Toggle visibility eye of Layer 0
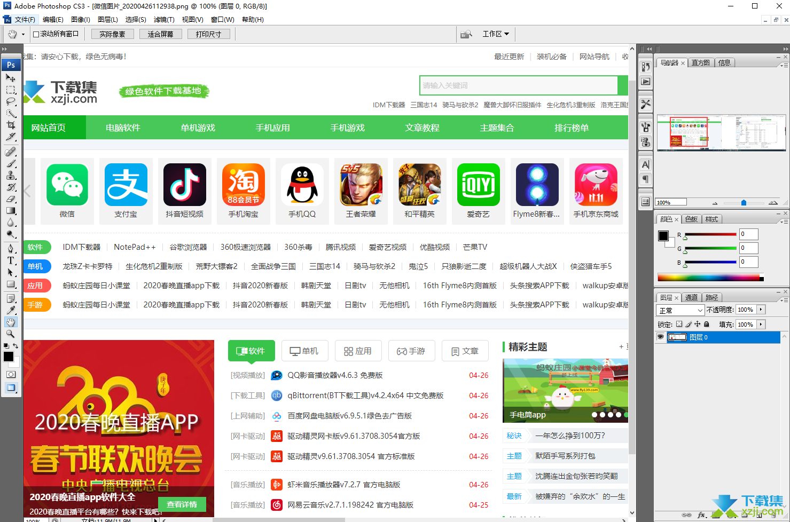Image resolution: width=790 pixels, height=522 pixels. [x=661, y=337]
